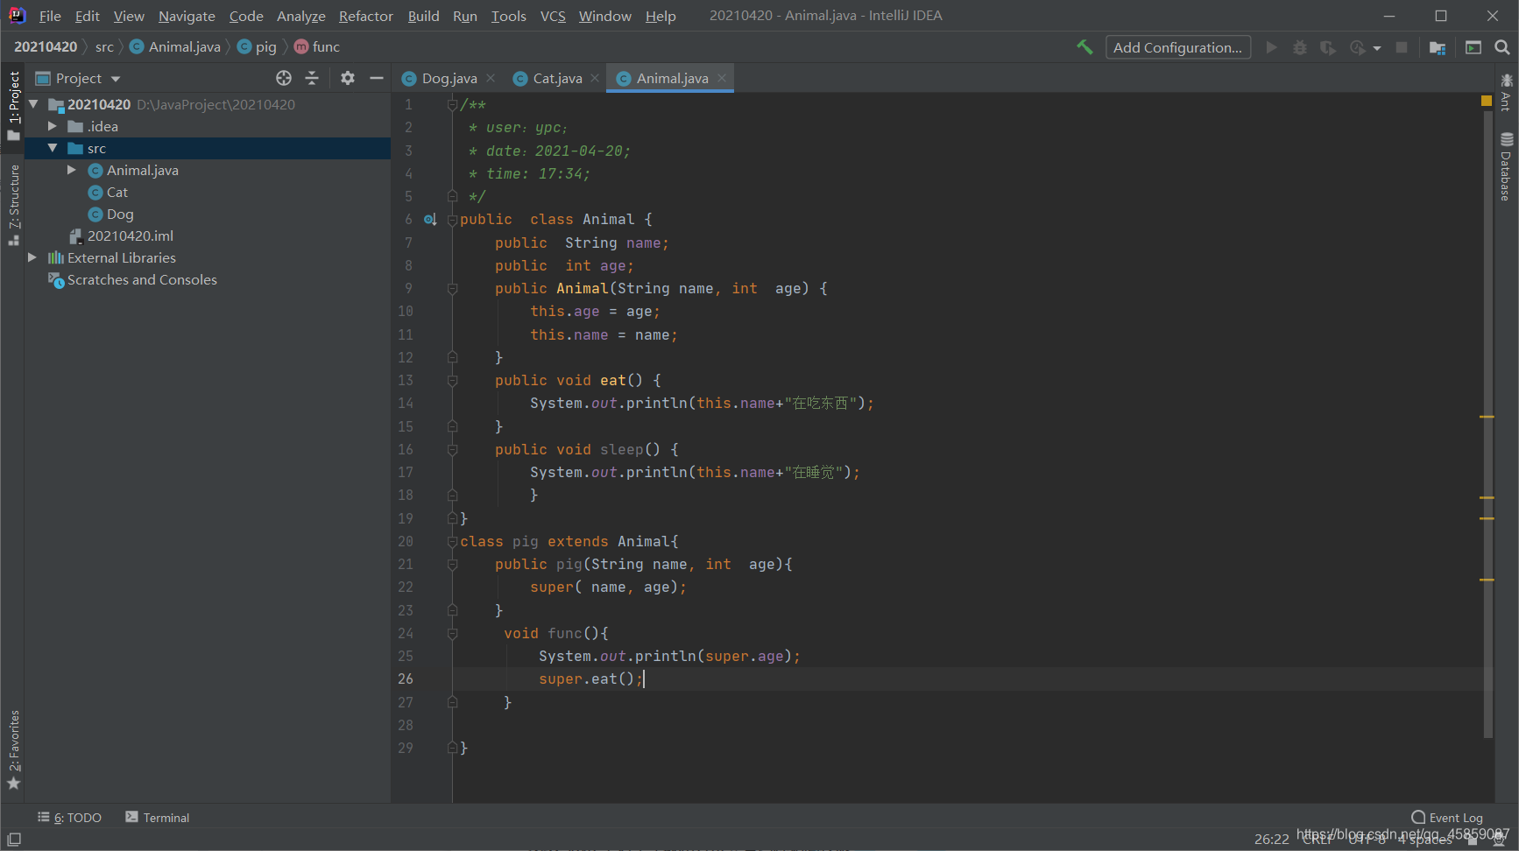Screen dimensions: 1519x851
Task: Open the Terminal tool window button
Action: pyautogui.click(x=157, y=817)
